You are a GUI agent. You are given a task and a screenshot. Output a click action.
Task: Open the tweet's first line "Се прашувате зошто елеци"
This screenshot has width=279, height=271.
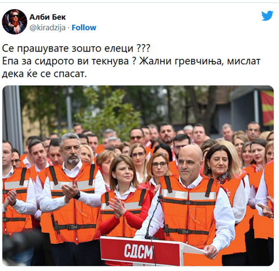pyautogui.click(x=67, y=48)
